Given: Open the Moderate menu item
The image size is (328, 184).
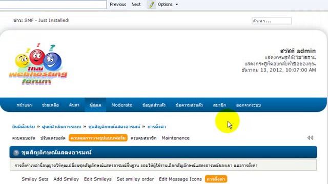Looking at the screenshot, I should 122,105.
